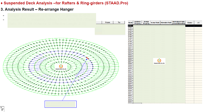Select the red highlighted beam member
This screenshot has width=203, height=112.
pos(88,58)
